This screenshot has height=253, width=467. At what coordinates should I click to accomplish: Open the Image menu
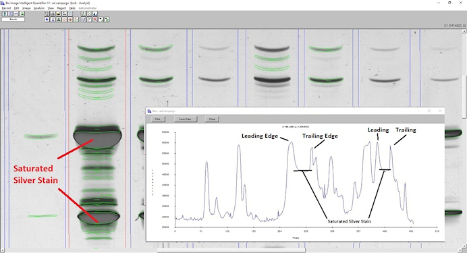[x=26, y=8]
